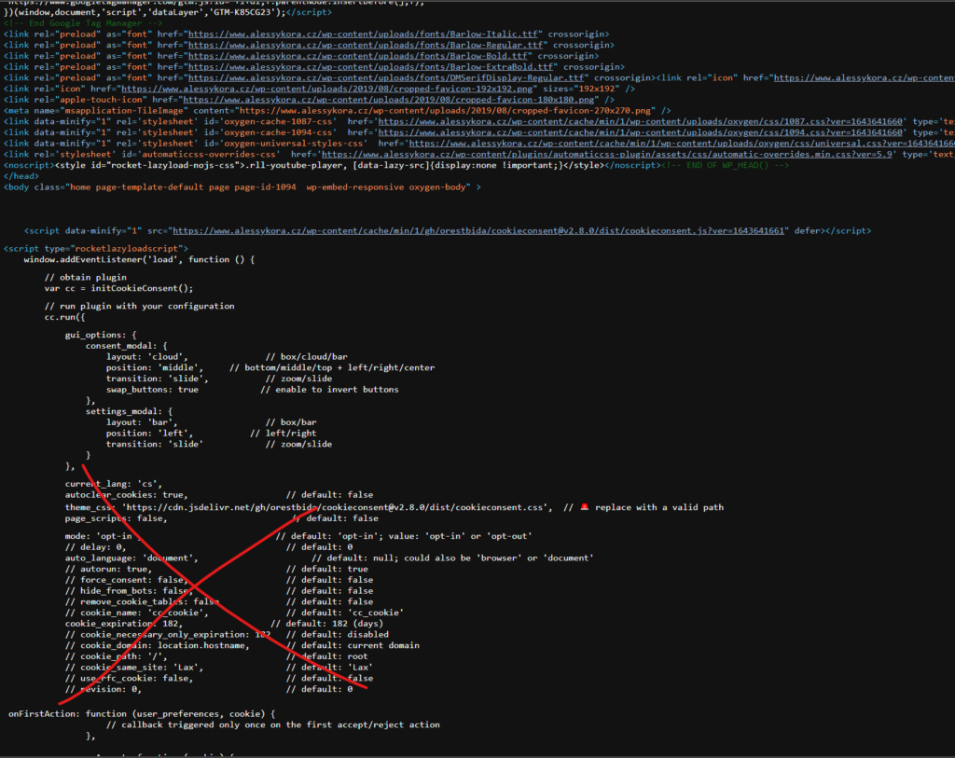This screenshot has height=758, width=955.
Task: Click the cropped-favicon-270x270.png content value
Action: (445, 111)
